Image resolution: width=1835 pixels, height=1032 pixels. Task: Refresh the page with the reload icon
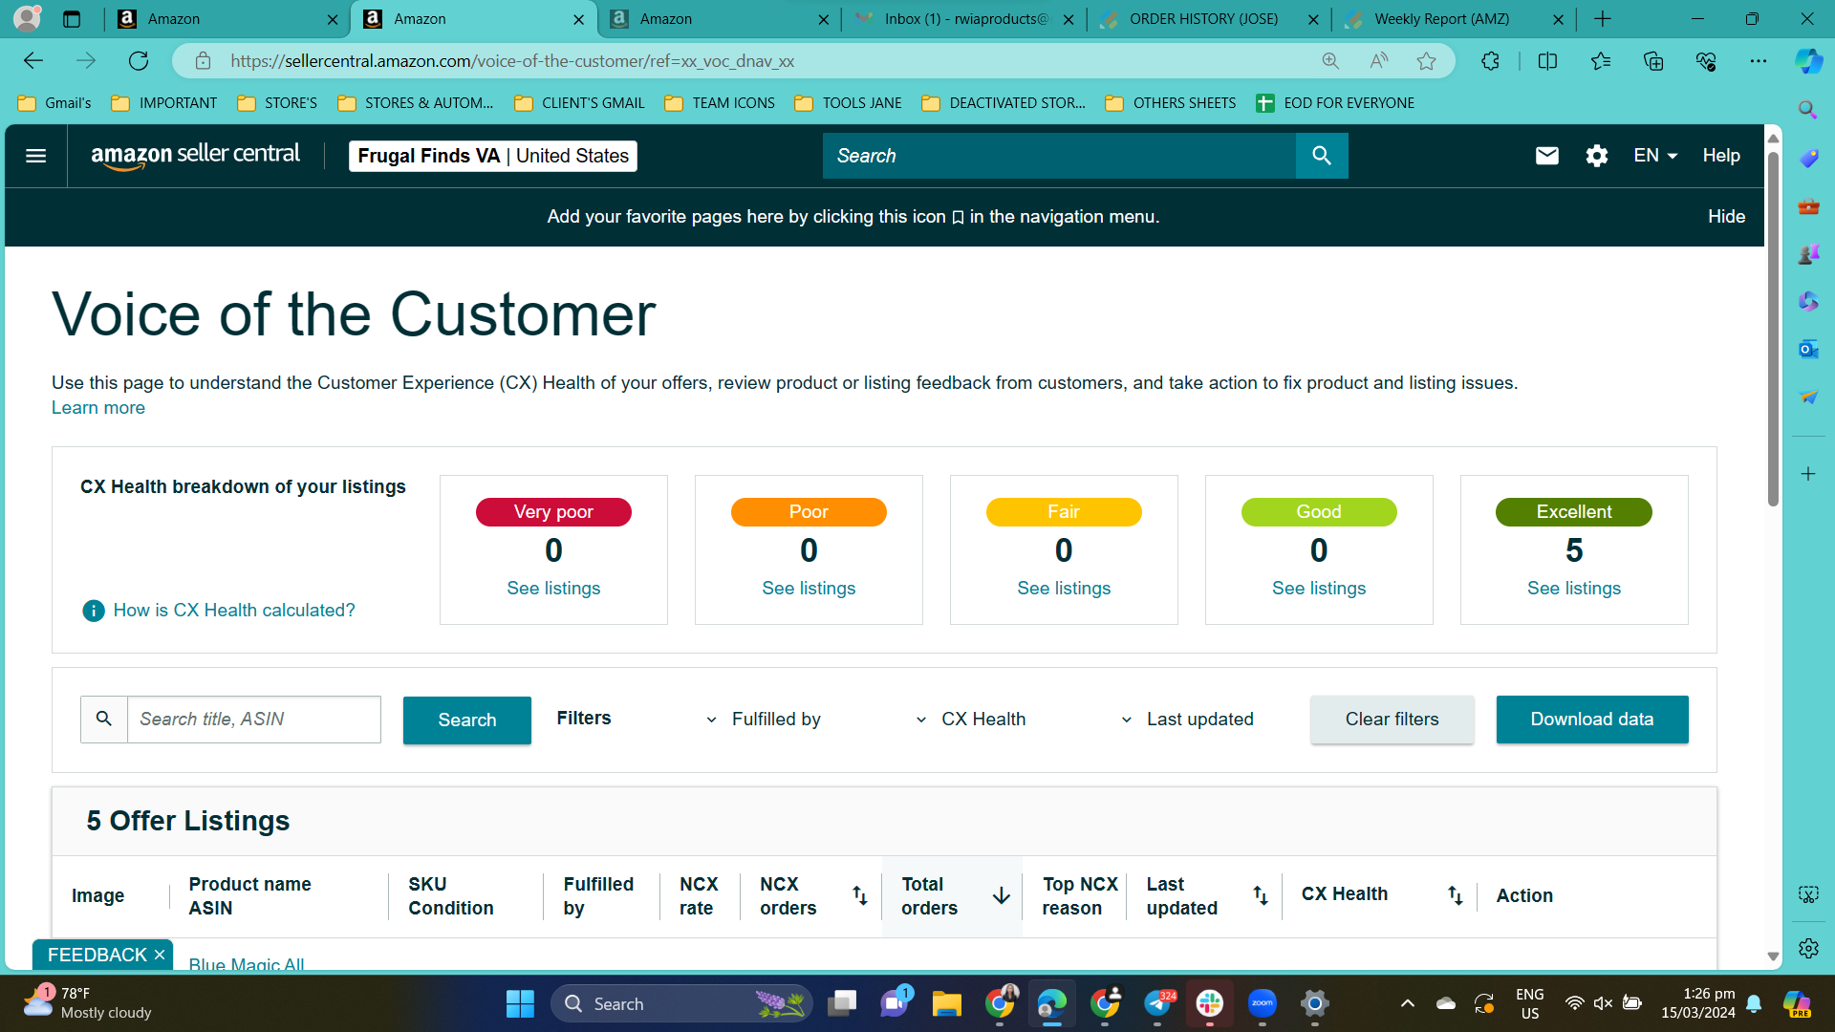(x=139, y=61)
